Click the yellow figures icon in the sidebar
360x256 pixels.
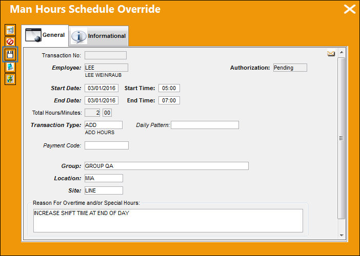(10, 79)
